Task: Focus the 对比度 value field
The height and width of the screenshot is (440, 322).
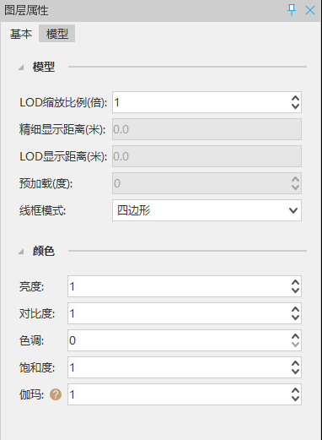Action: (179, 313)
